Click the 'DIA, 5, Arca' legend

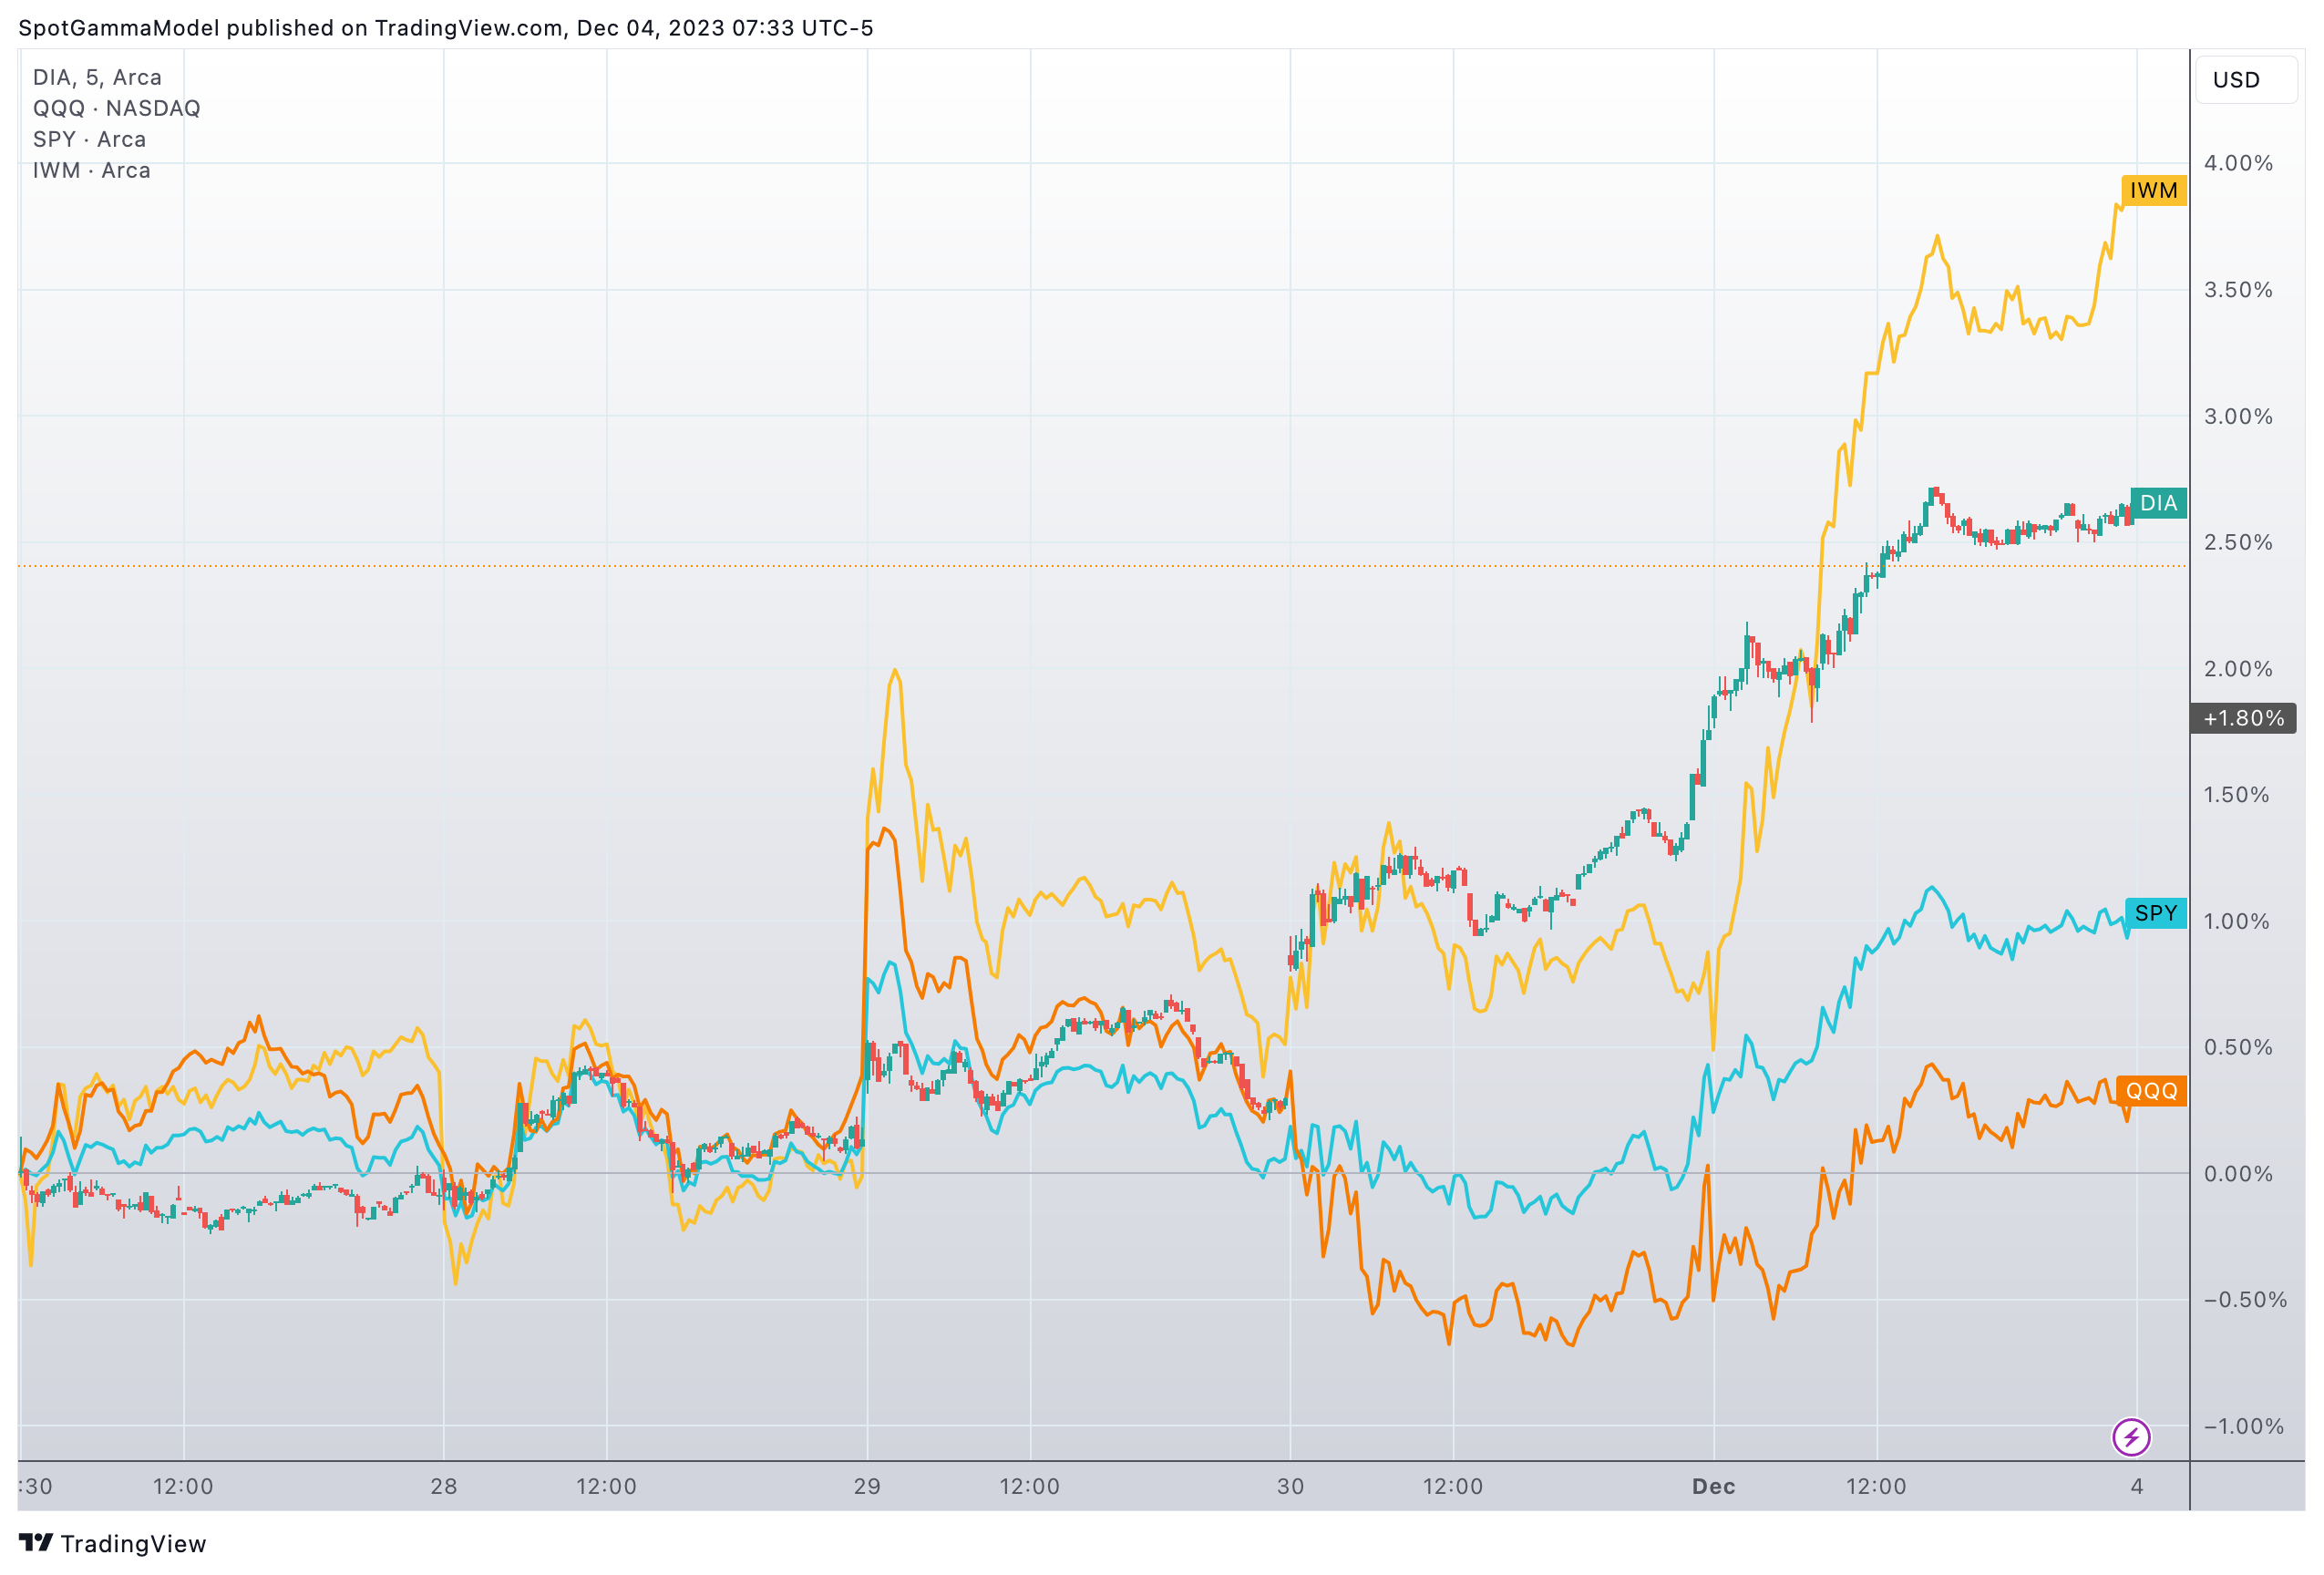tap(97, 77)
